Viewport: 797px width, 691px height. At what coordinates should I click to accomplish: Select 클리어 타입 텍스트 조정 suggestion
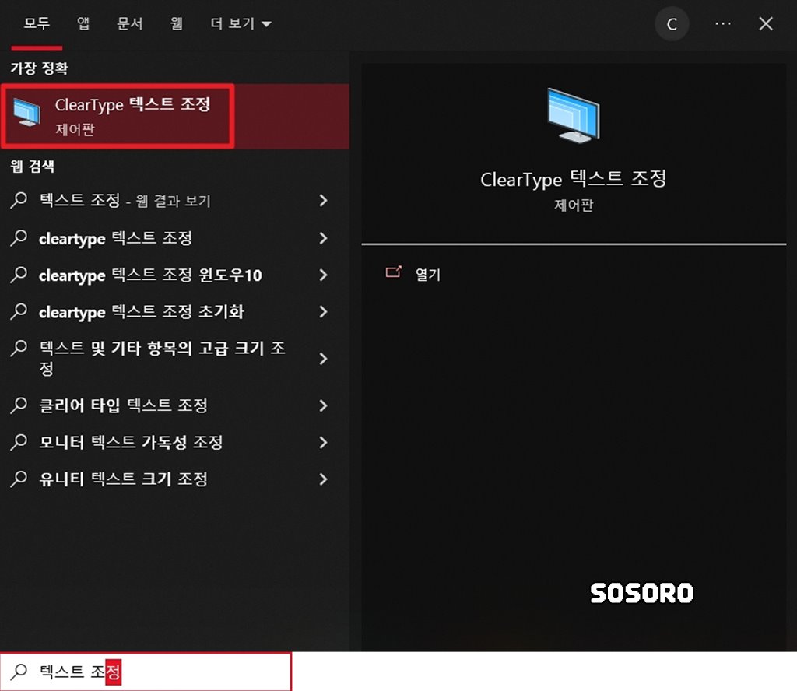coord(175,405)
